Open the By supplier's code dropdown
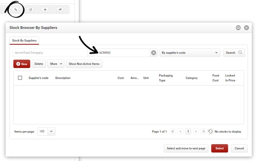 point(190,53)
